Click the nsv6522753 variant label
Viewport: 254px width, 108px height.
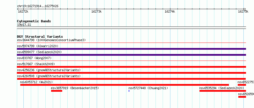246,82
